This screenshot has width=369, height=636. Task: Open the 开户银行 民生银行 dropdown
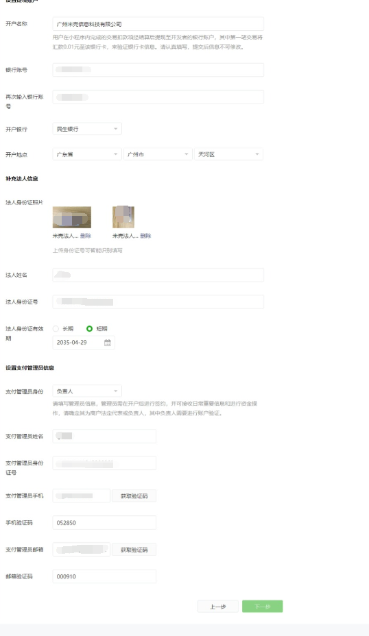[x=87, y=129]
